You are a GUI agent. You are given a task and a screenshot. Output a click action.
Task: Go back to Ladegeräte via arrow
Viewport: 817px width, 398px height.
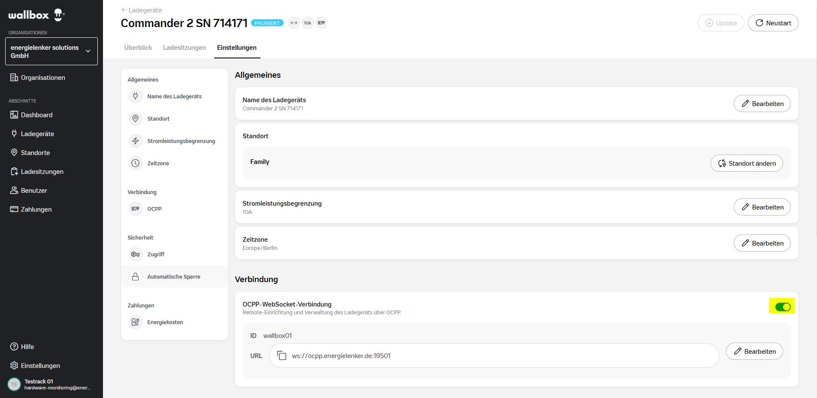point(124,10)
